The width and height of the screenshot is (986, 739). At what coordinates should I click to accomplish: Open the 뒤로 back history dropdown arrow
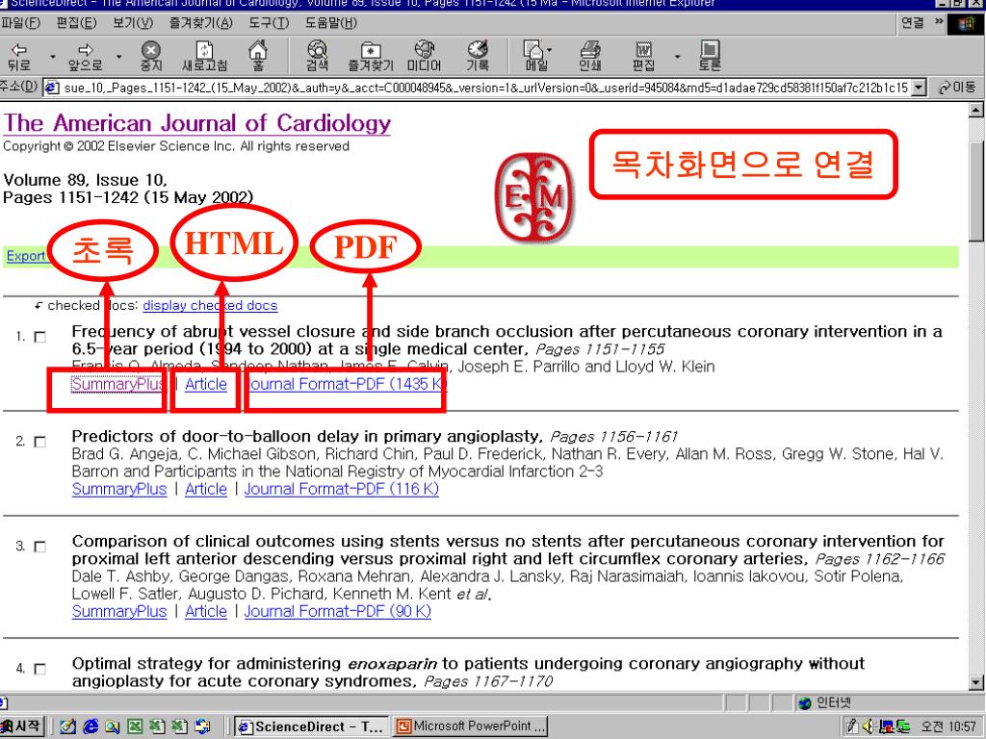(53, 57)
